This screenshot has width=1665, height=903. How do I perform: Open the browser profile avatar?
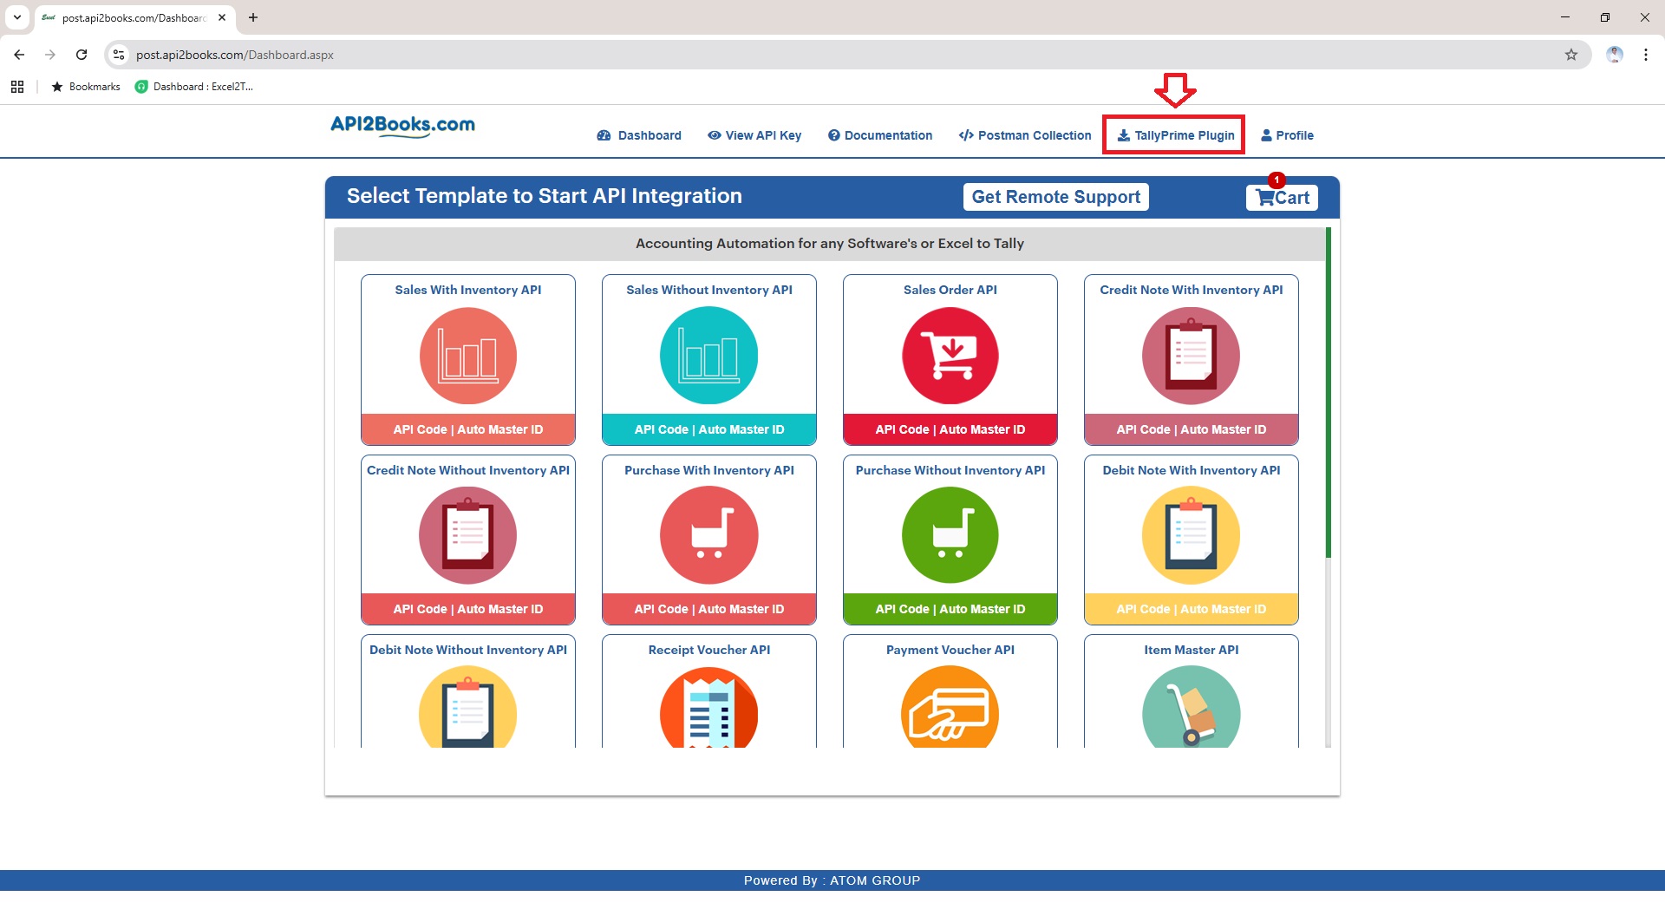(x=1615, y=55)
